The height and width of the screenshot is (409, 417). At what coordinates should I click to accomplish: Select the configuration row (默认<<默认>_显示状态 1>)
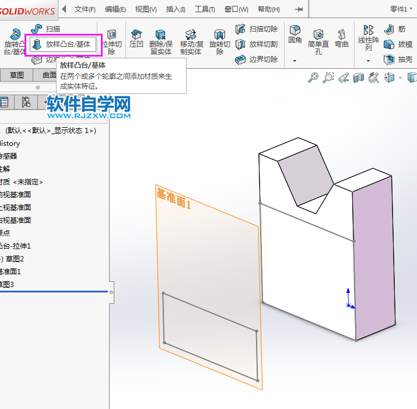point(51,130)
